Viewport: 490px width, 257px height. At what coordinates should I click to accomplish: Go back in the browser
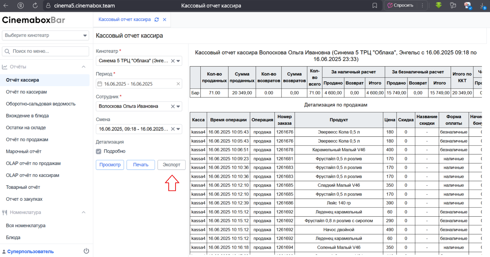click(6, 6)
